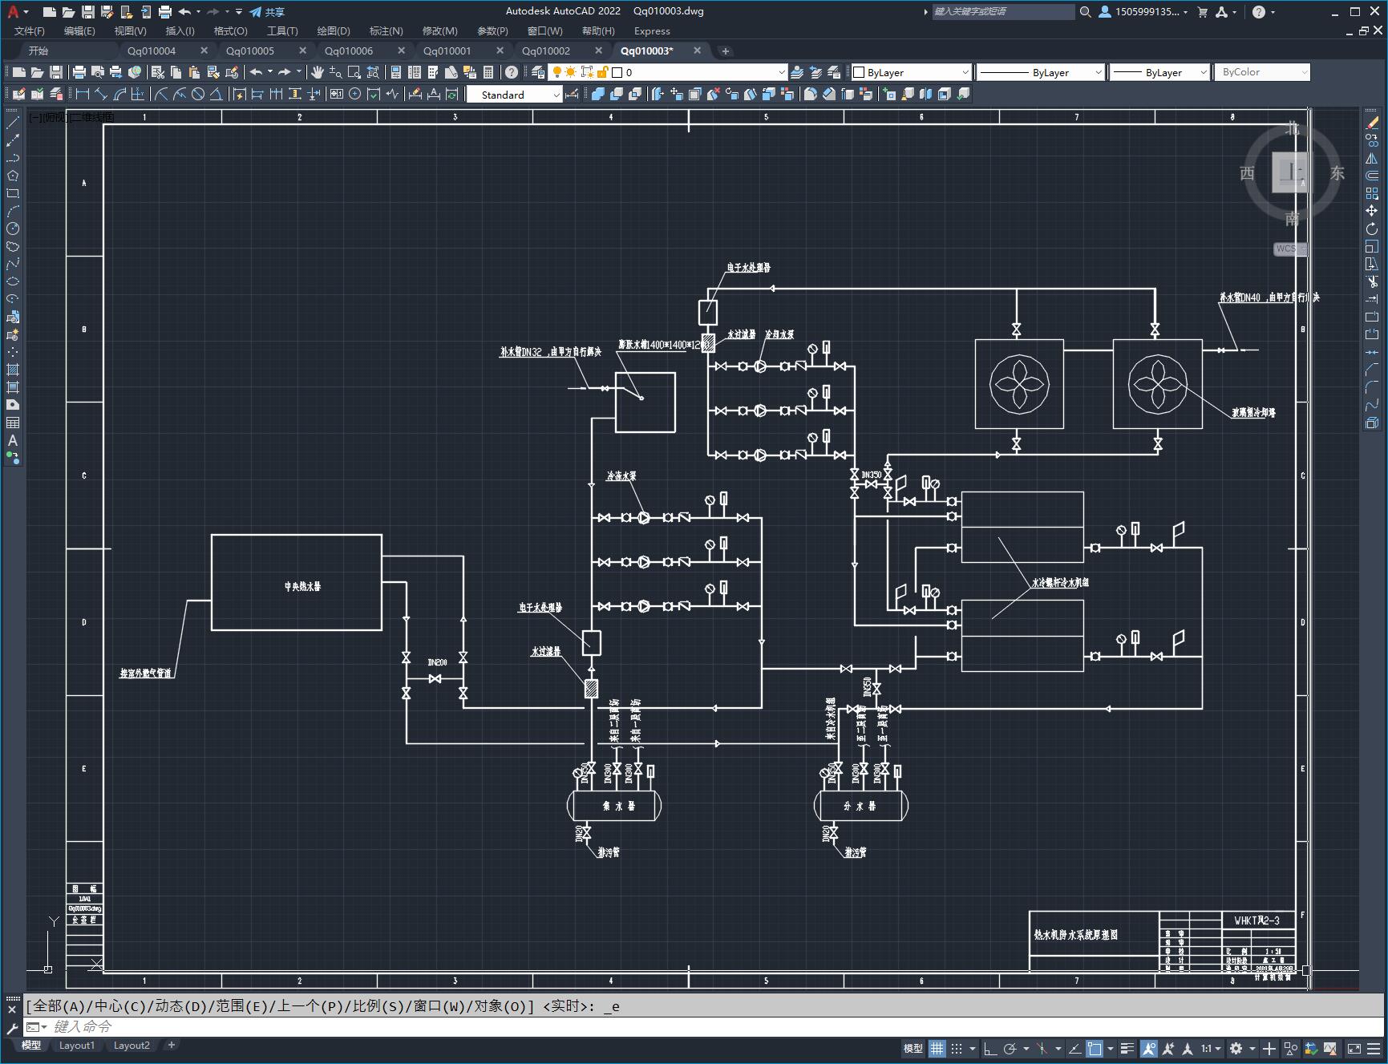Open the Express menu
Viewport: 1388px width, 1064px height.
point(652,31)
